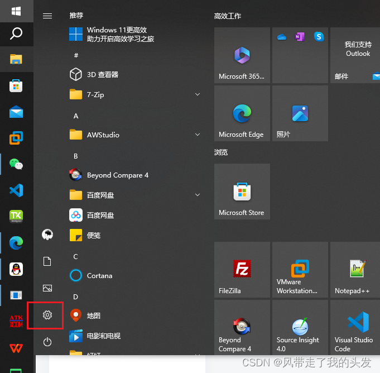The width and height of the screenshot is (380, 373).
Task: Expand the 百度网盘 folder chevron
Action: click(198, 195)
